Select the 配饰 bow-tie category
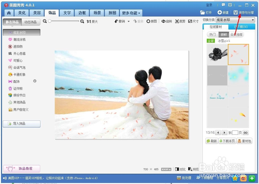Viewport: 259px width, 184px height. pyautogui.click(x=14, y=82)
